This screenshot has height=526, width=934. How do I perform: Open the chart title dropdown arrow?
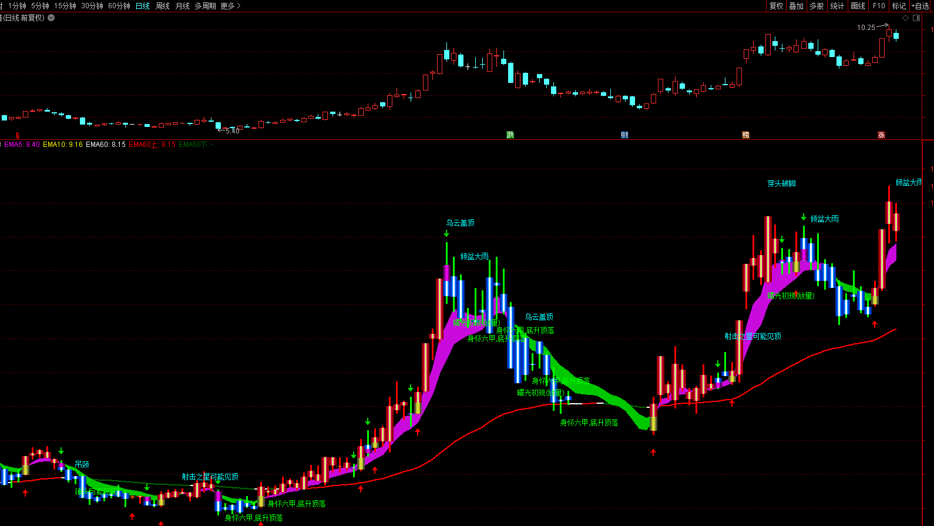[51, 18]
